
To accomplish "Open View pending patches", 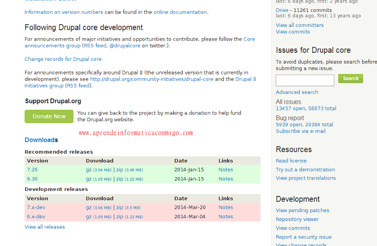I will 303,210.
